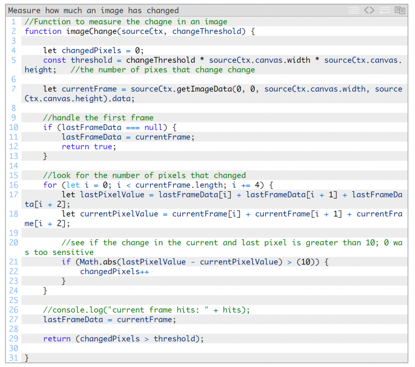Toggle line numbers in the code toolbar
Viewport: 415px width, 367px height.
pos(354,10)
